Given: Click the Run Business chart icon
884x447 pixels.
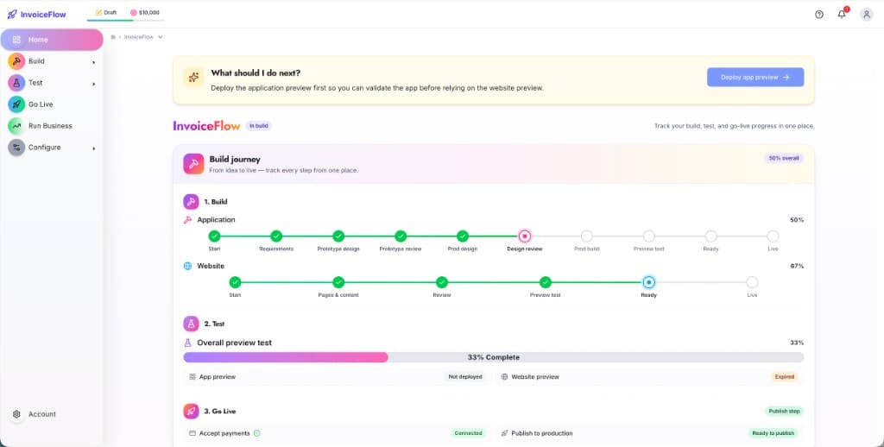Looking at the screenshot, I should click(16, 126).
